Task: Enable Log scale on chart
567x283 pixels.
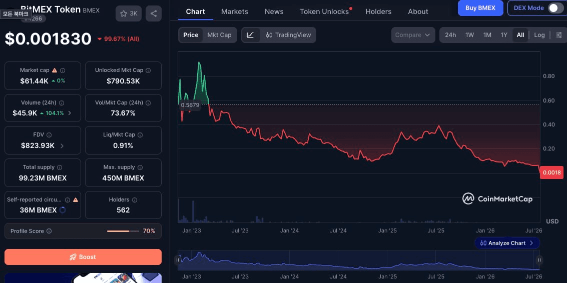Action: click(x=539, y=35)
